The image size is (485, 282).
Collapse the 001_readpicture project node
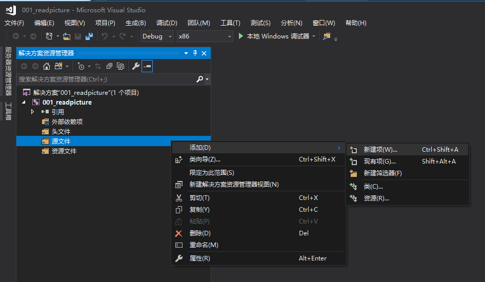(x=24, y=102)
